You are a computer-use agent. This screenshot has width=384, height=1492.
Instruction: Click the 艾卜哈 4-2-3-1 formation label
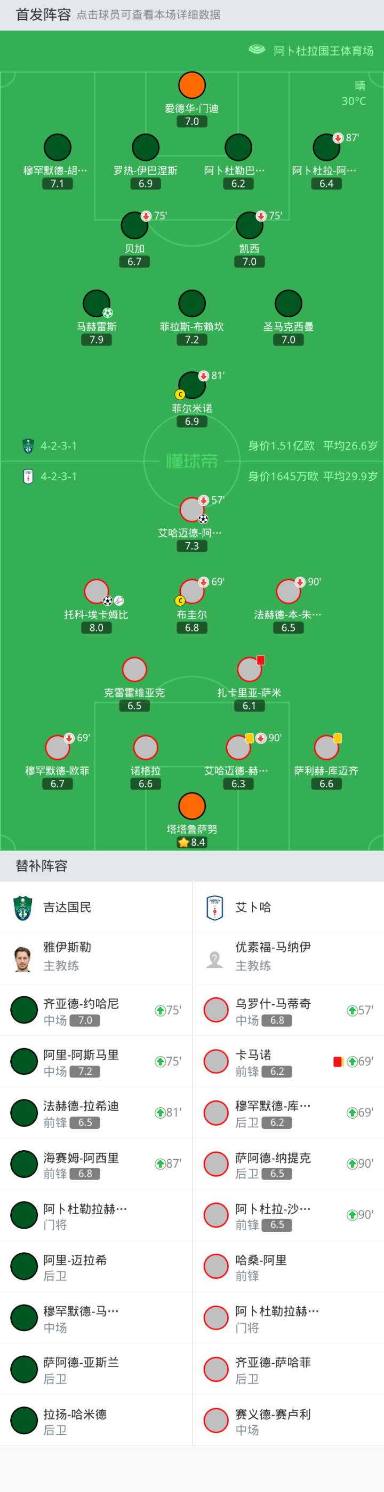tap(59, 476)
